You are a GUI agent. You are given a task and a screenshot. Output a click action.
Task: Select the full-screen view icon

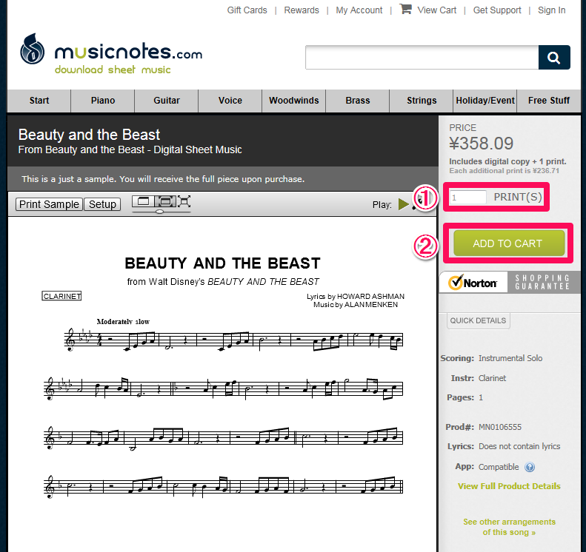184,201
